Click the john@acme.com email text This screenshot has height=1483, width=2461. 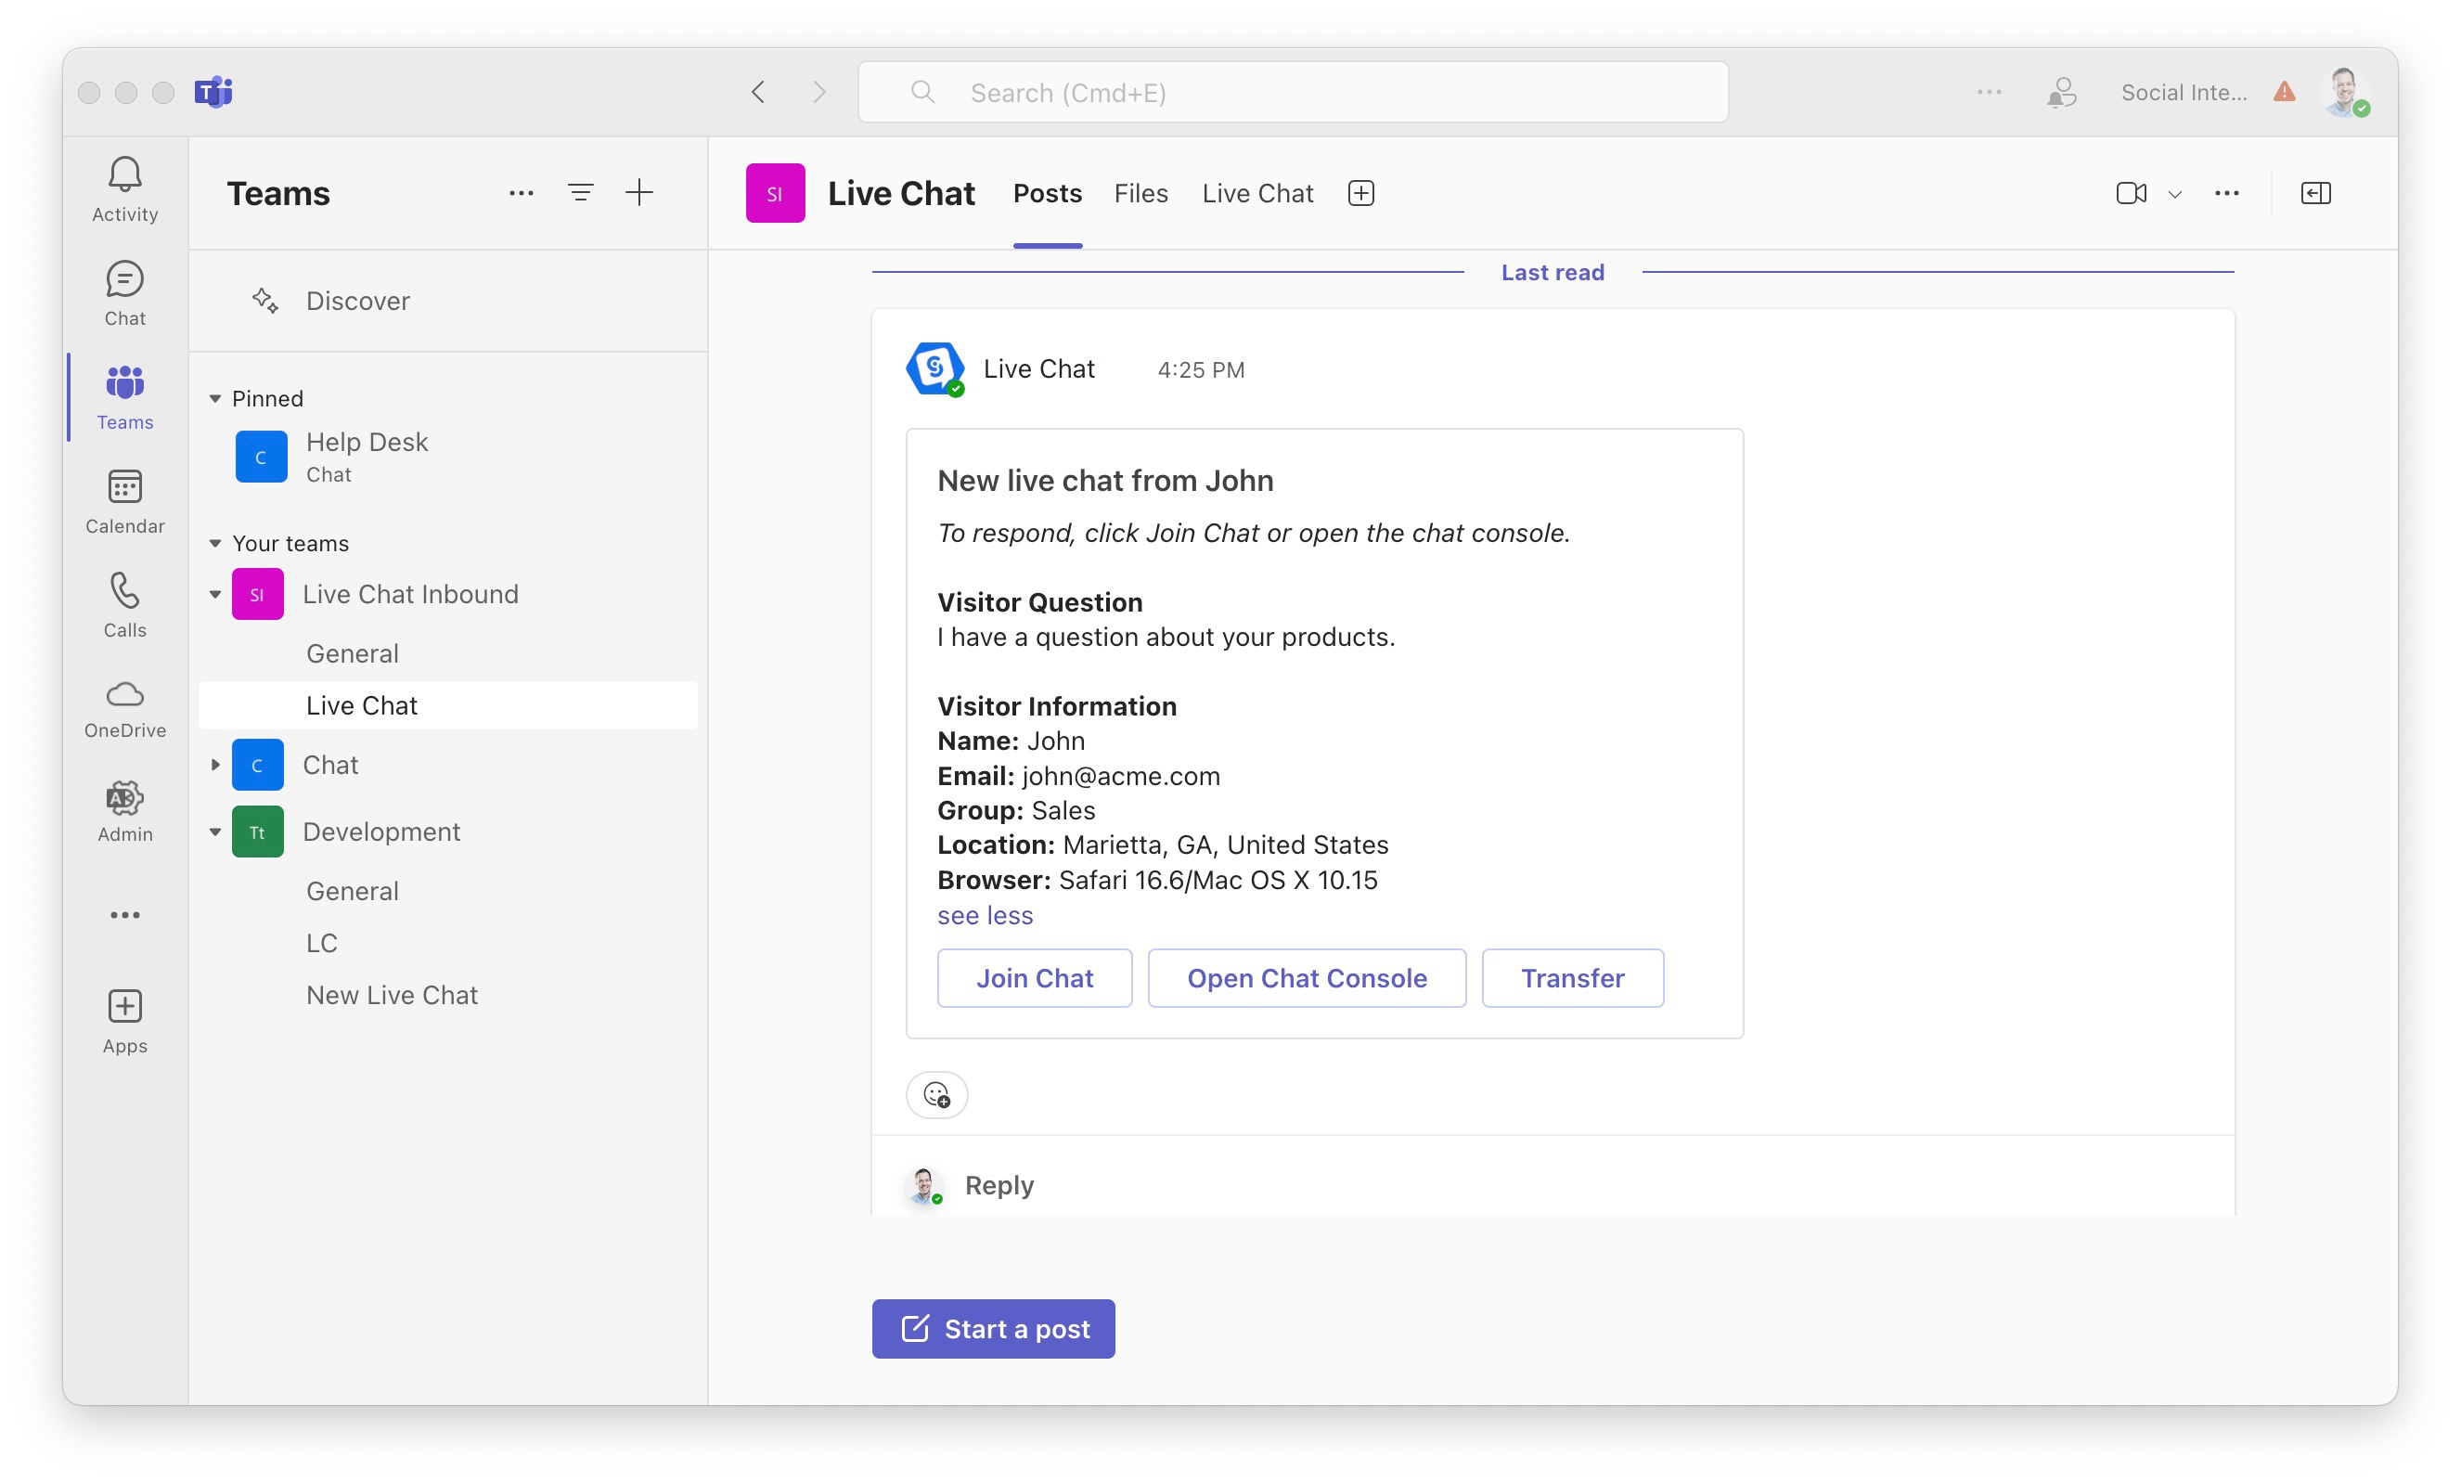pos(1121,776)
